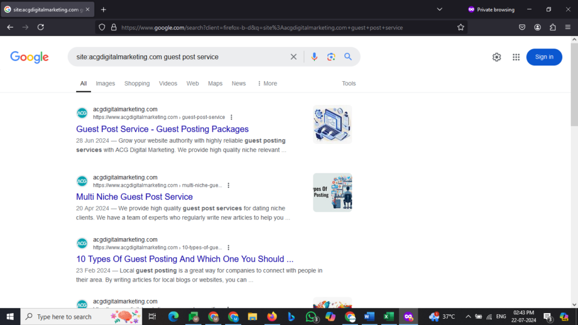Image resolution: width=578 pixels, height=325 pixels.
Task: Switch to the News results tab
Action: pos(239,84)
